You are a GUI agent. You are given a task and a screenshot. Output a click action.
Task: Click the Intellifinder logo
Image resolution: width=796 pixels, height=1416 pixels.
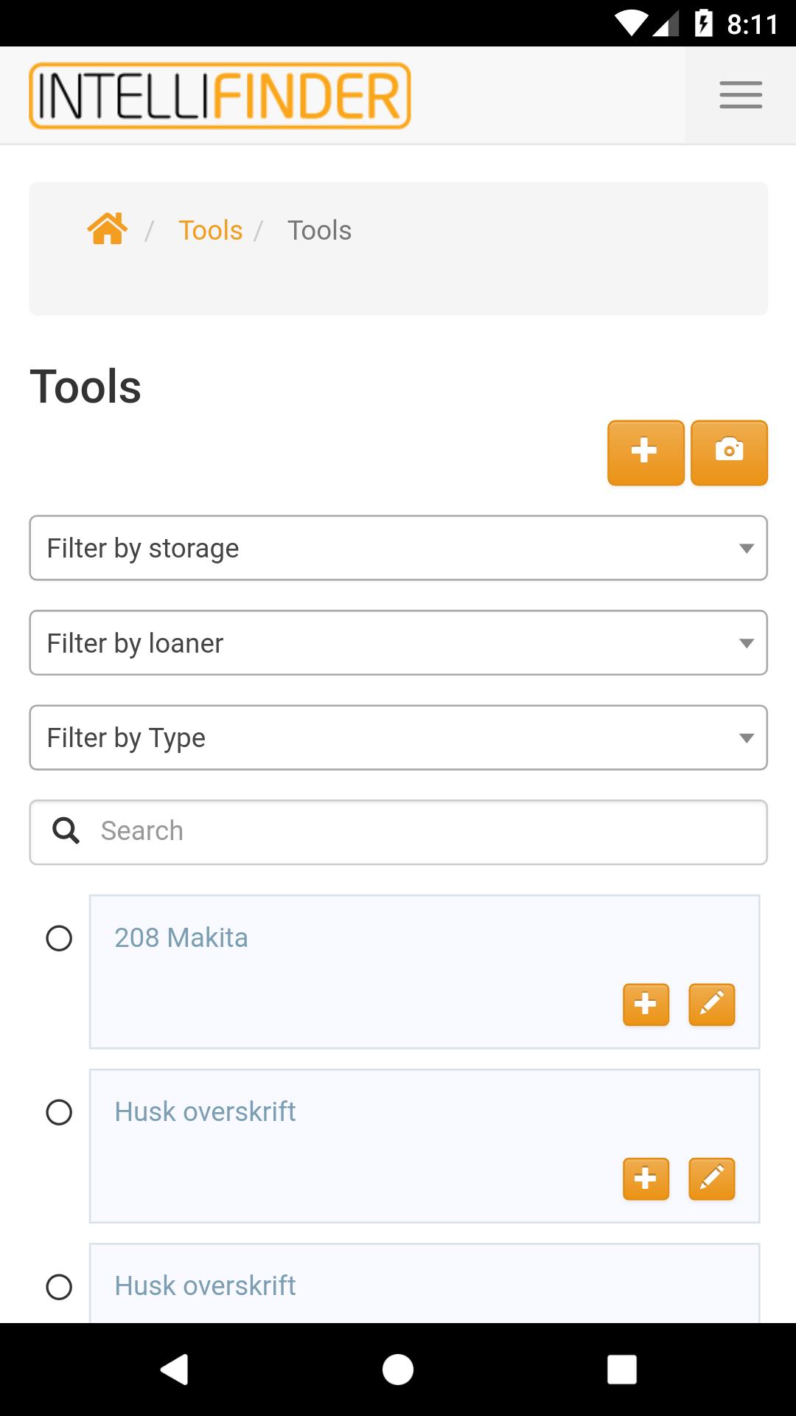click(220, 96)
